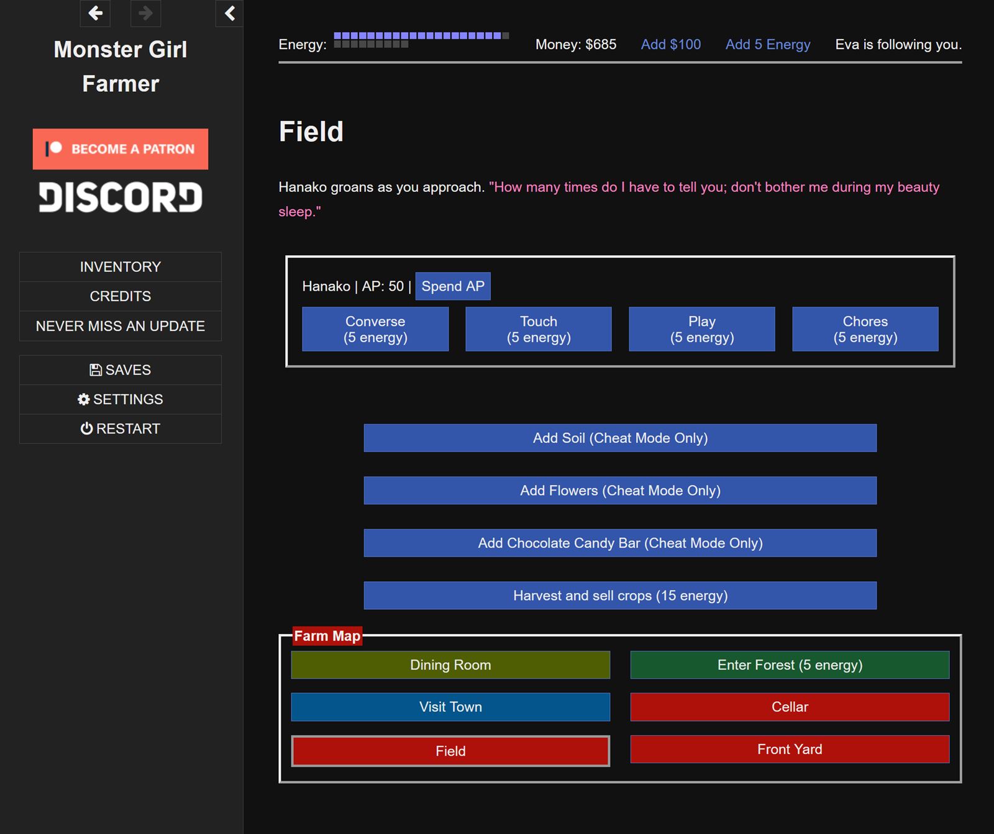The width and height of the screenshot is (994, 834).
Task: Click the Restart power icon
Action: pyautogui.click(x=87, y=428)
